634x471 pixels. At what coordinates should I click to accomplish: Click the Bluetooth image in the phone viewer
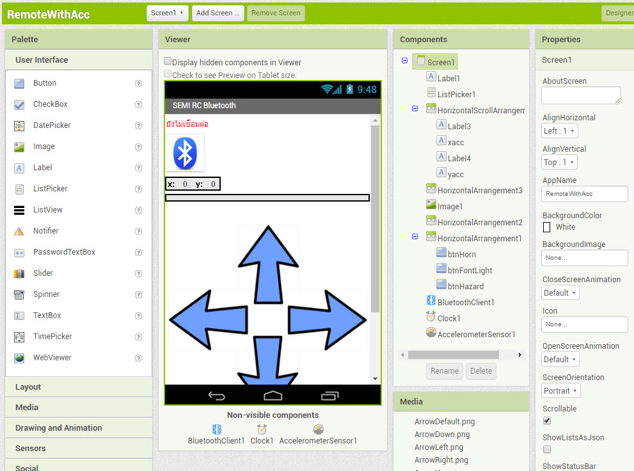[x=185, y=153]
